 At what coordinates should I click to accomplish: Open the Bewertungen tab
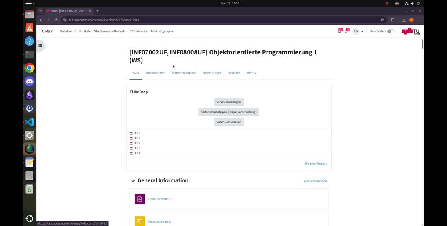click(x=212, y=73)
